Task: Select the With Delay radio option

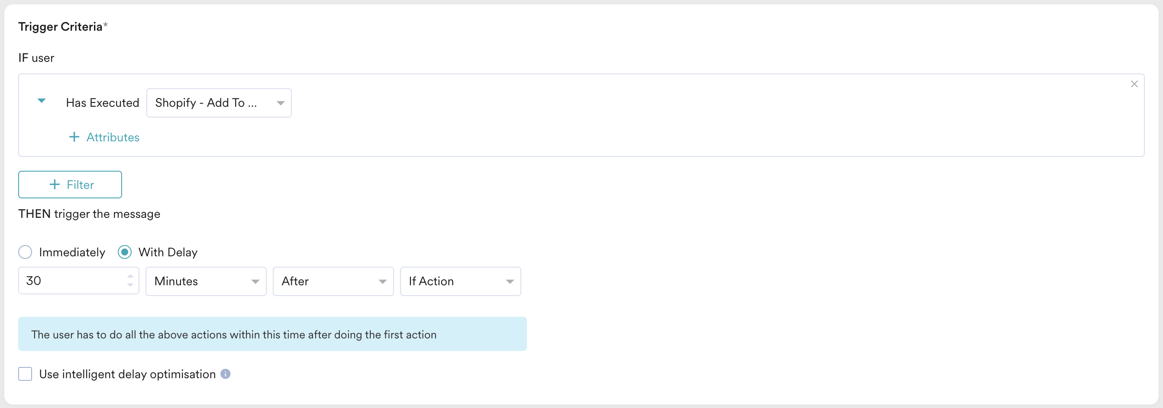Action: [x=125, y=252]
